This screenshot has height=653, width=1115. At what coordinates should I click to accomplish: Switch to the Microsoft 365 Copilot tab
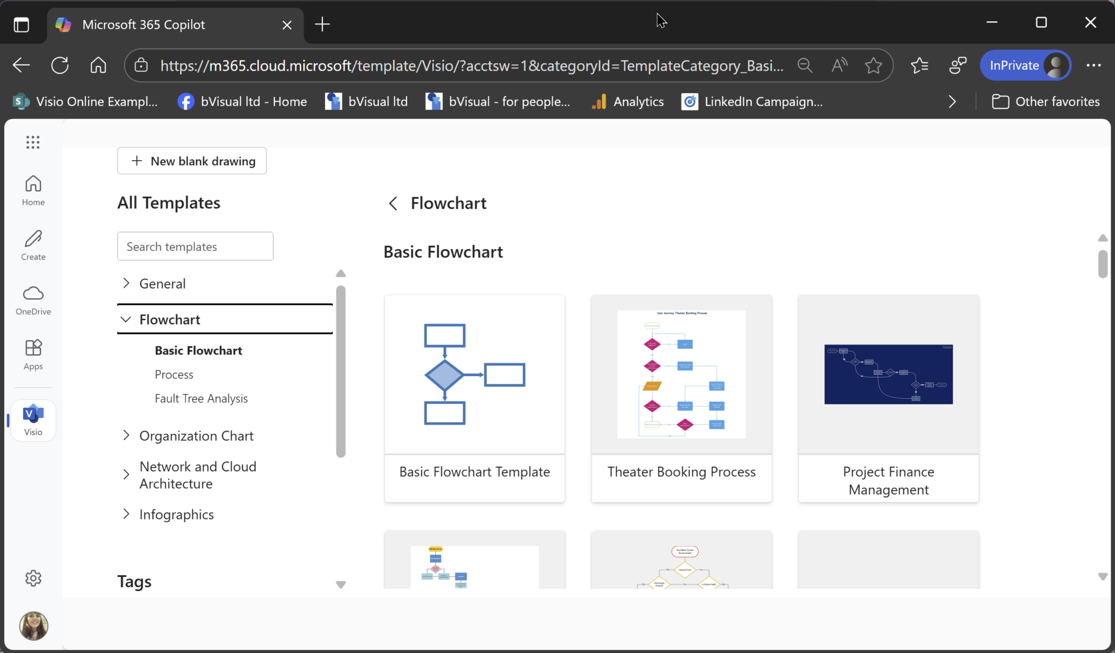[143, 24]
